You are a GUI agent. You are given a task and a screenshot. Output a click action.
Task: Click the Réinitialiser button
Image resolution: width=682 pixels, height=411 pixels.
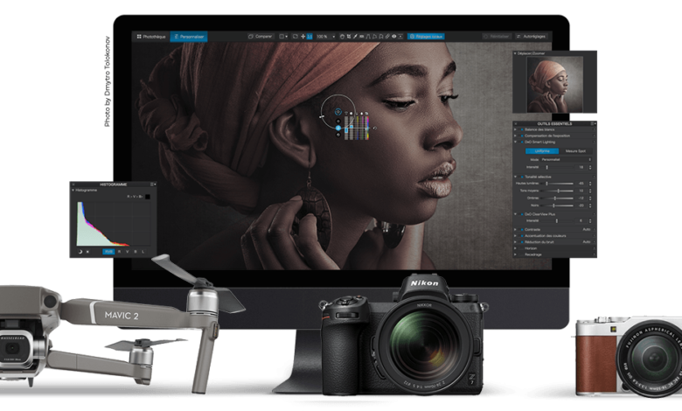[x=497, y=37]
